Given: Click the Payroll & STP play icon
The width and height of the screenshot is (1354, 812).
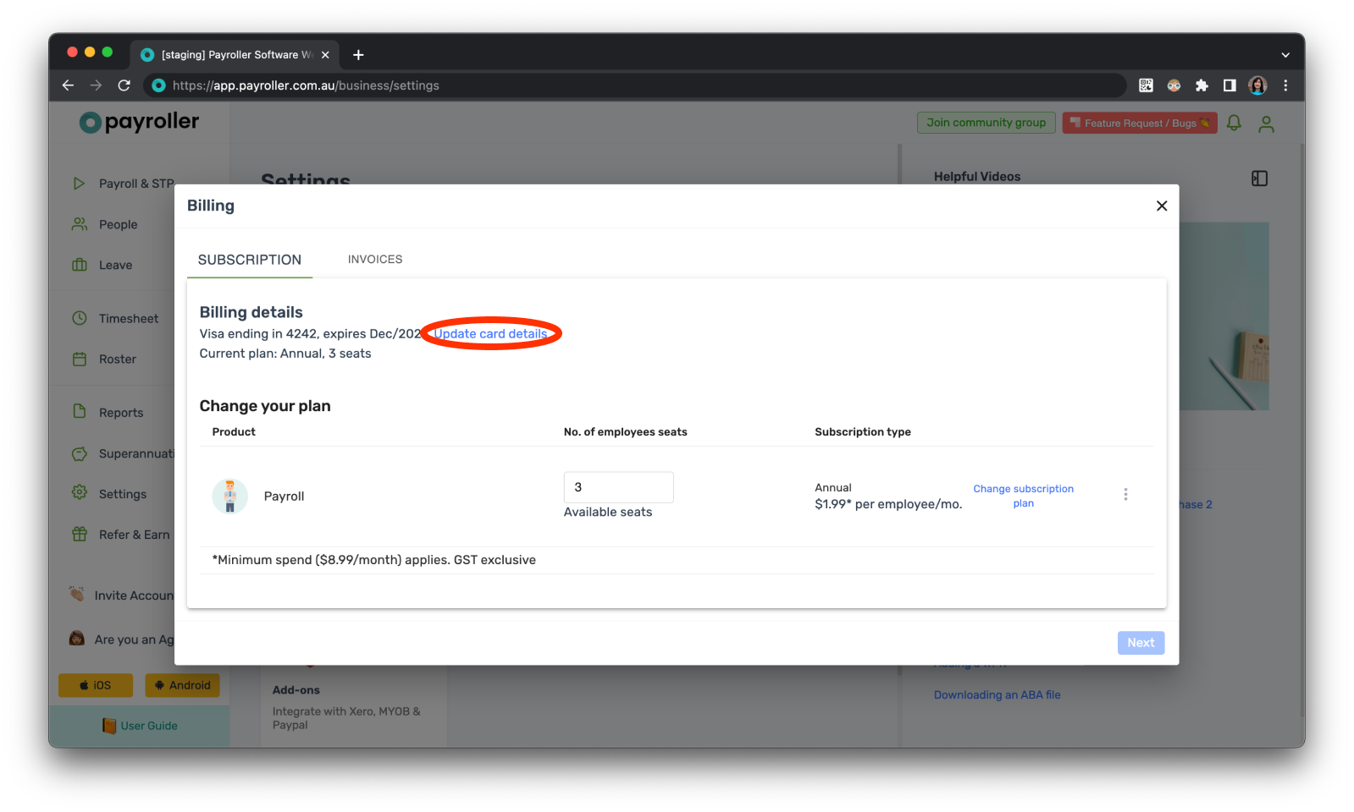Looking at the screenshot, I should [79, 183].
